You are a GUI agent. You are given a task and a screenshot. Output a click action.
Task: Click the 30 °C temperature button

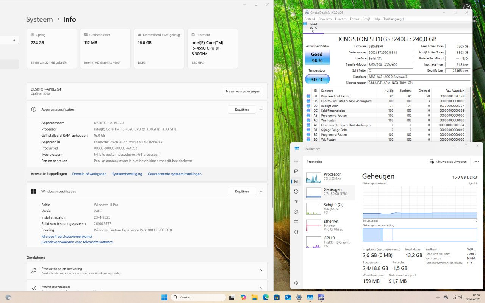pyautogui.click(x=317, y=79)
